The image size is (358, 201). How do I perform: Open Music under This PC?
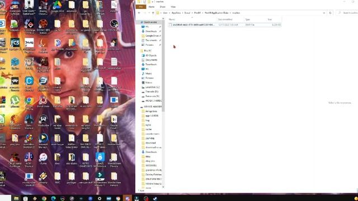[148, 74]
